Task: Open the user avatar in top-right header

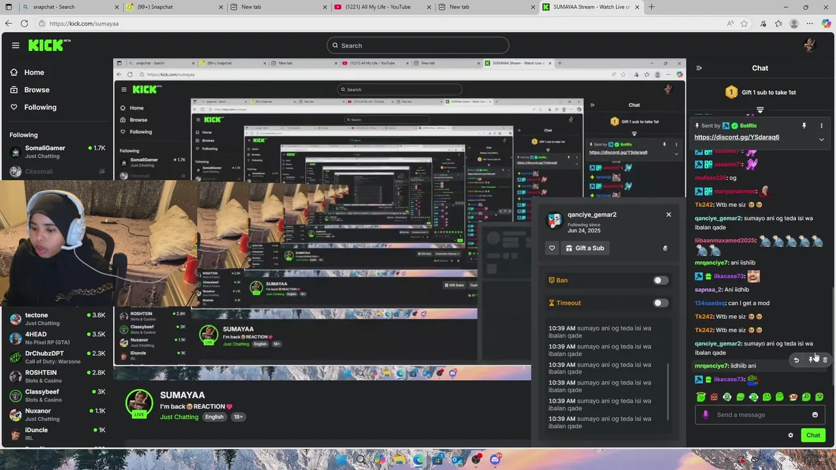Action: point(810,45)
